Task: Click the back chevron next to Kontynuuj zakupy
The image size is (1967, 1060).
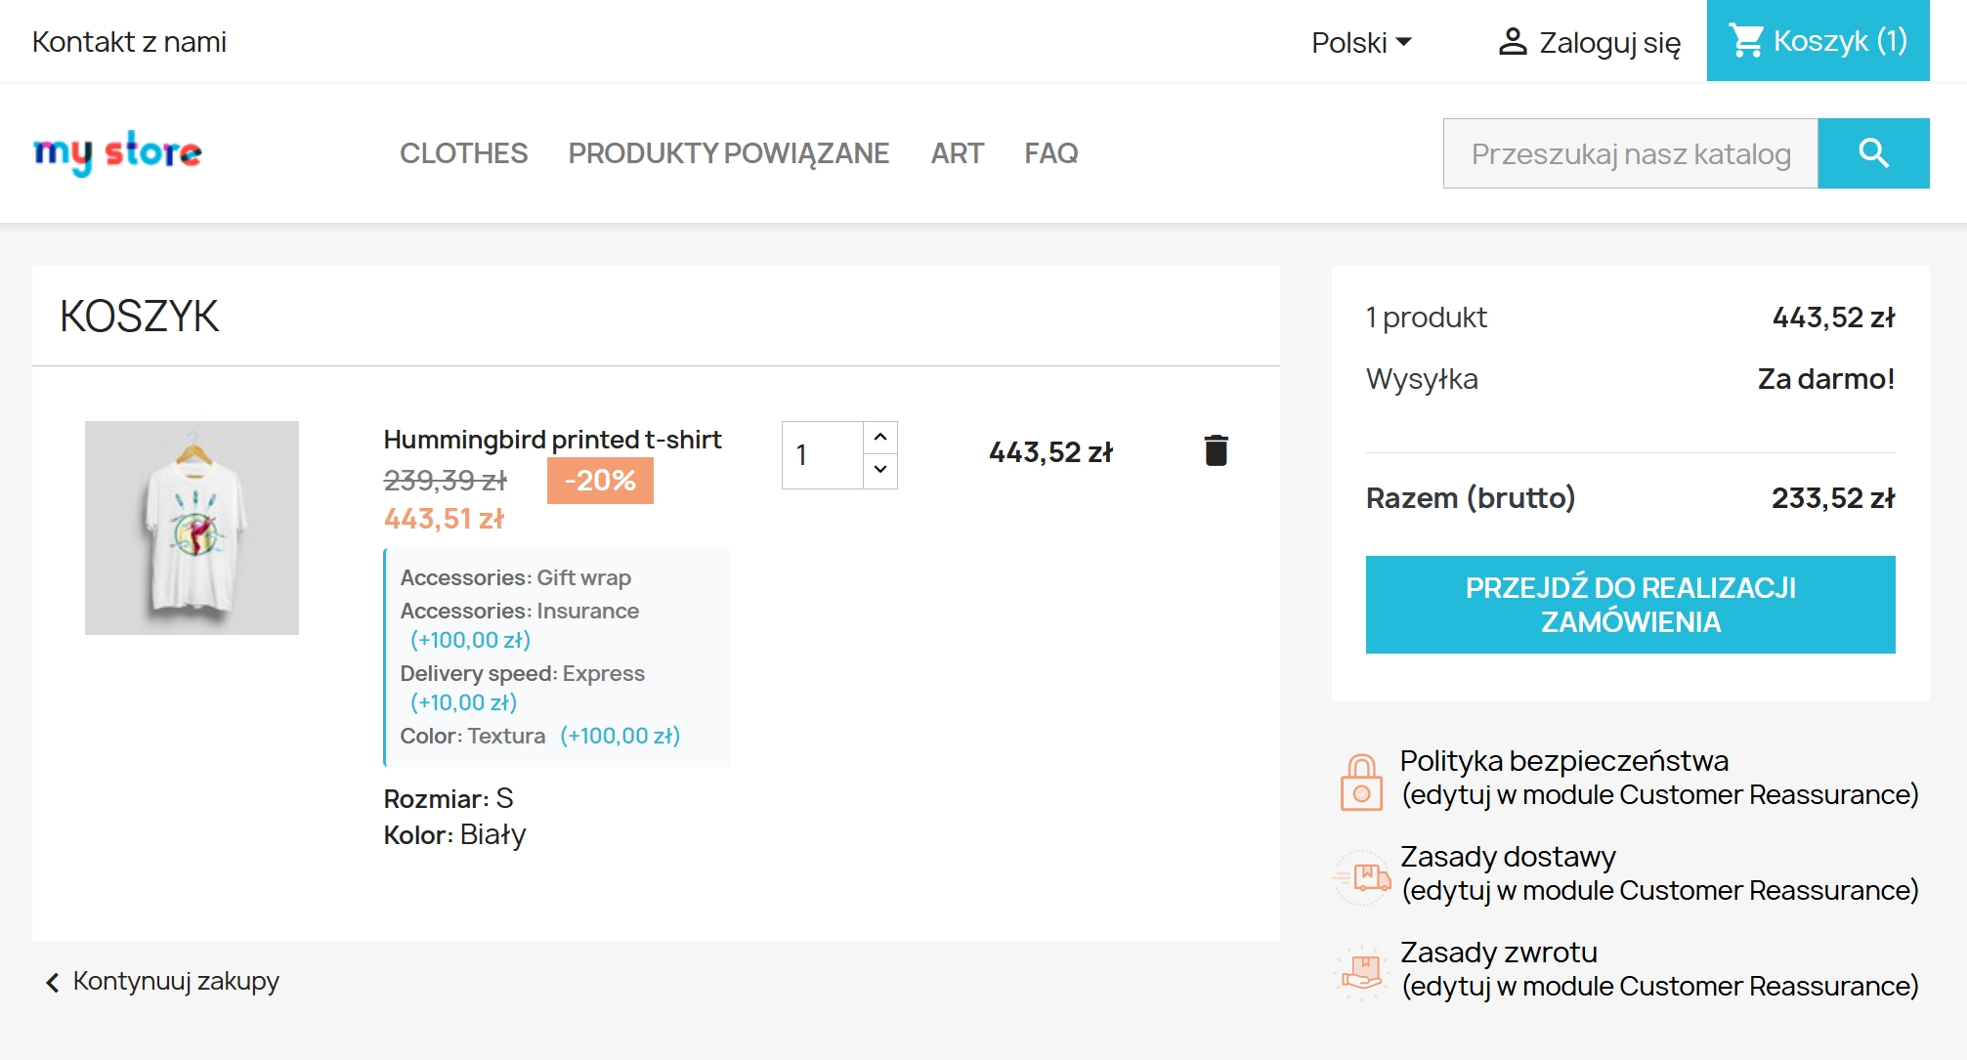Action: coord(52,981)
